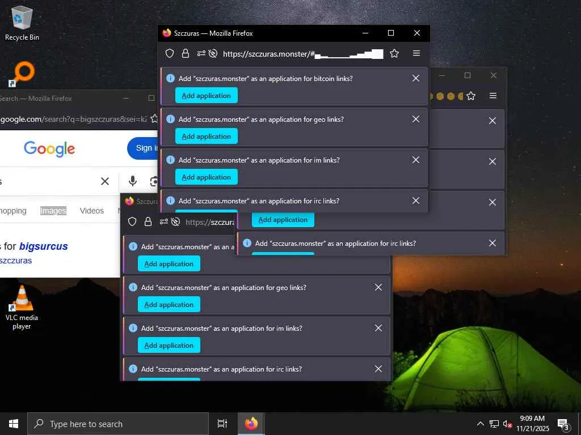
Task: Dismiss geo links notification in active window
Action: point(416,119)
